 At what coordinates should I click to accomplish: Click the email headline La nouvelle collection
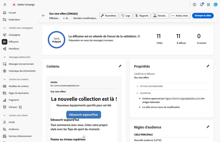click(x=84, y=99)
